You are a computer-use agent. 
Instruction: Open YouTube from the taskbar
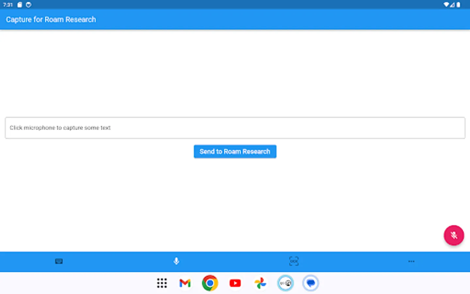point(235,283)
